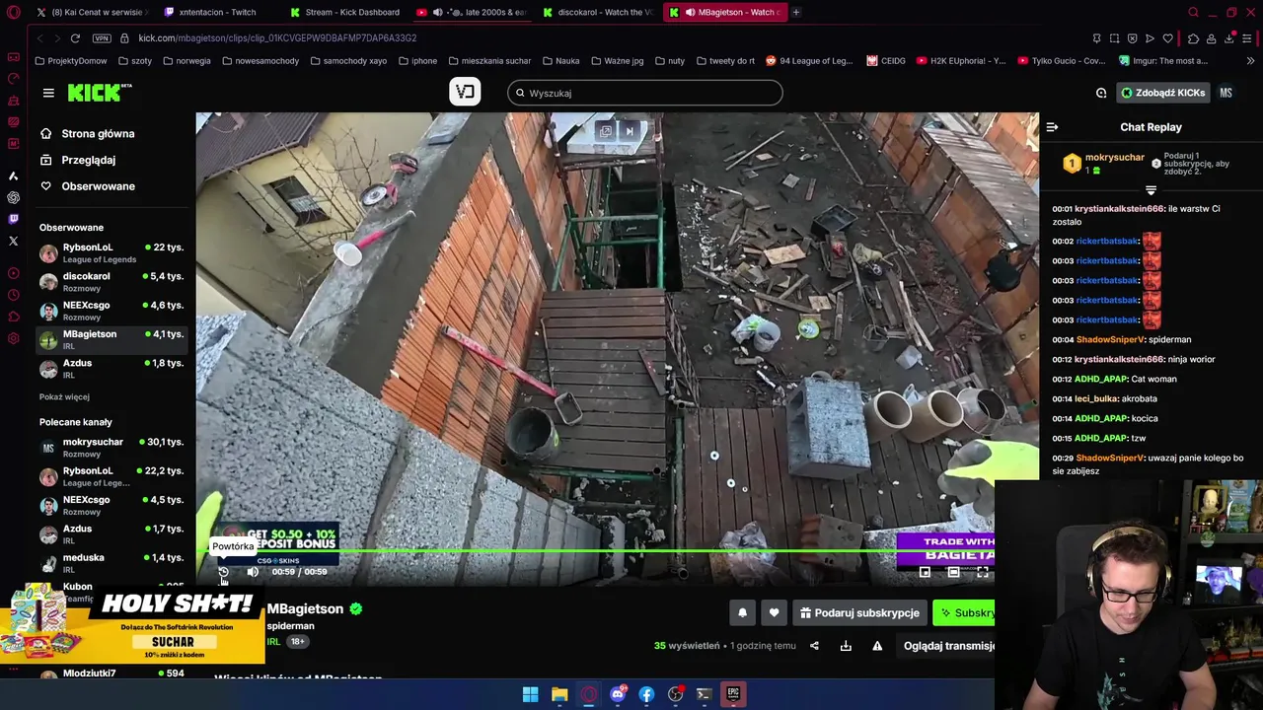Click the Oglądaj transmisję button

point(947,646)
